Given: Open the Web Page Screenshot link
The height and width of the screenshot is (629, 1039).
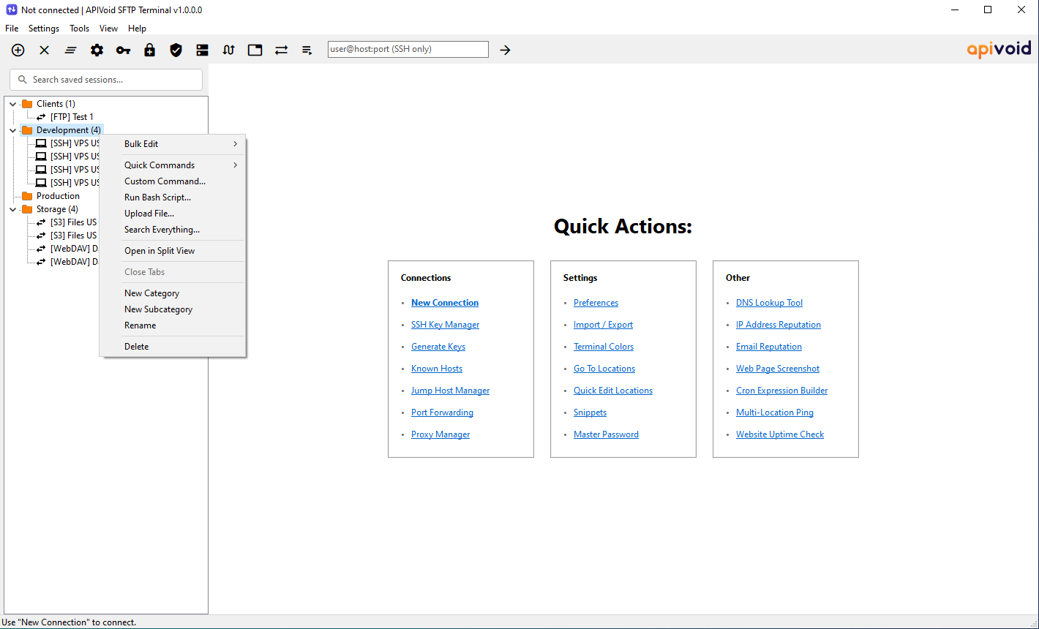Looking at the screenshot, I should (778, 369).
